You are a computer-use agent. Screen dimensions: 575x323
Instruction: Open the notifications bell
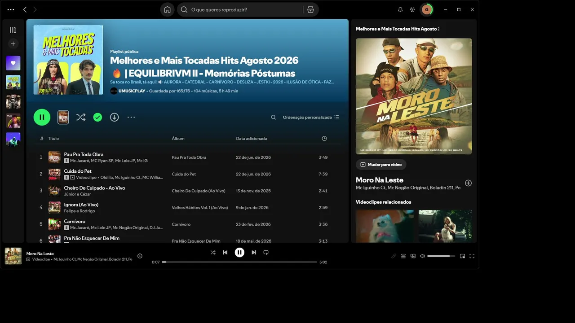pos(400,9)
